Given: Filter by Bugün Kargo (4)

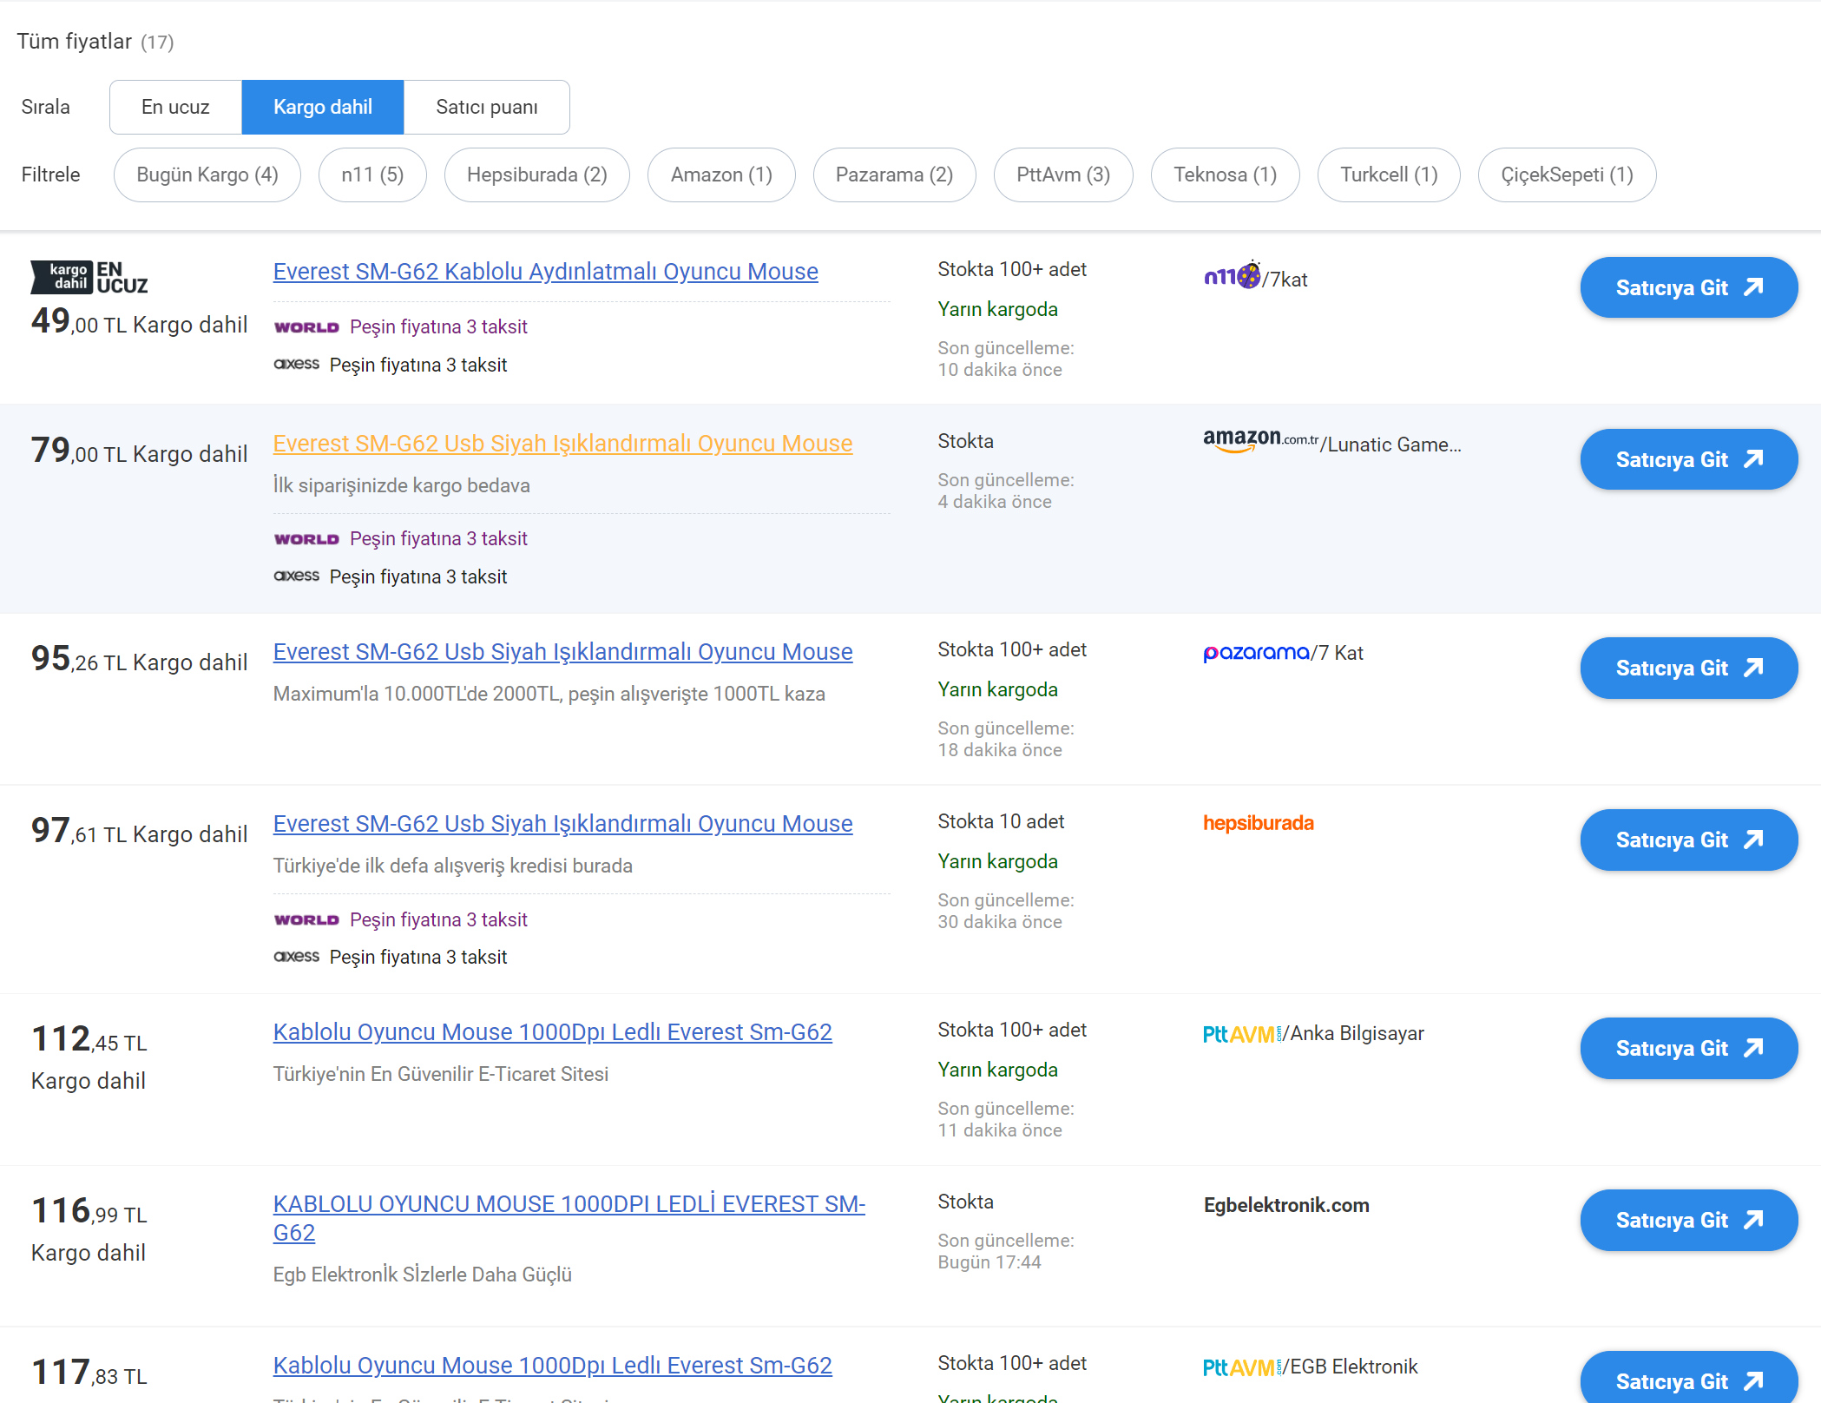Looking at the screenshot, I should [x=207, y=175].
